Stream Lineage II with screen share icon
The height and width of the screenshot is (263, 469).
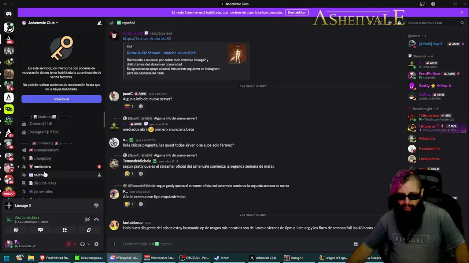point(96,205)
